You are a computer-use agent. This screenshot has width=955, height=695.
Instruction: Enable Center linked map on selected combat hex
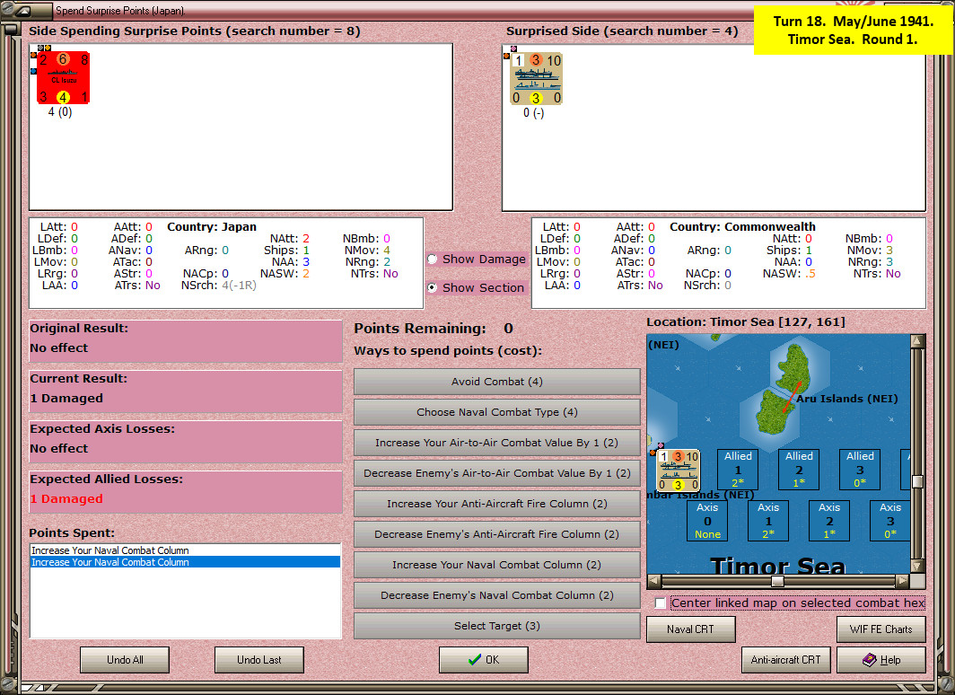pos(661,603)
